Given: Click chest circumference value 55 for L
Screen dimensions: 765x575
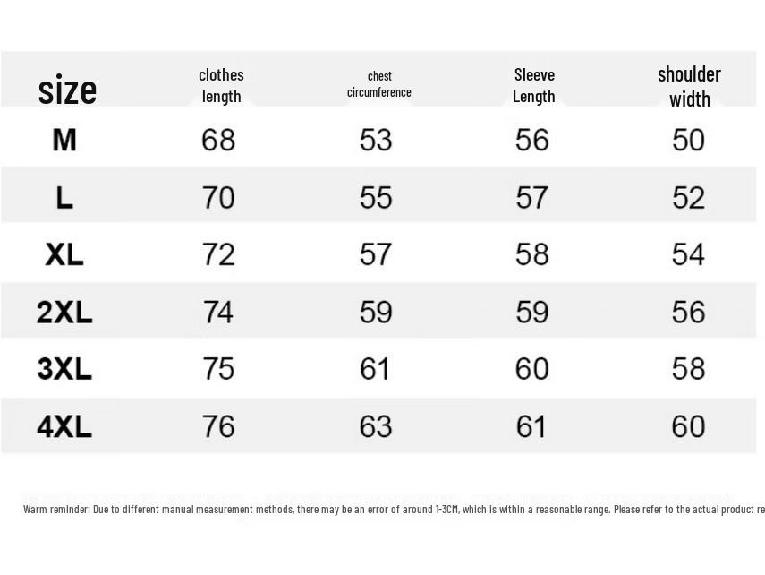Looking at the screenshot, I should (376, 197).
